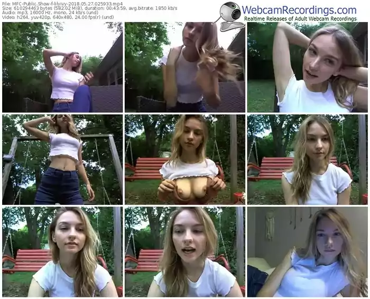Open thumbnail showing tossed hair motion
Image resolution: width=370 pixels, height=299 pixels.
point(185,67)
